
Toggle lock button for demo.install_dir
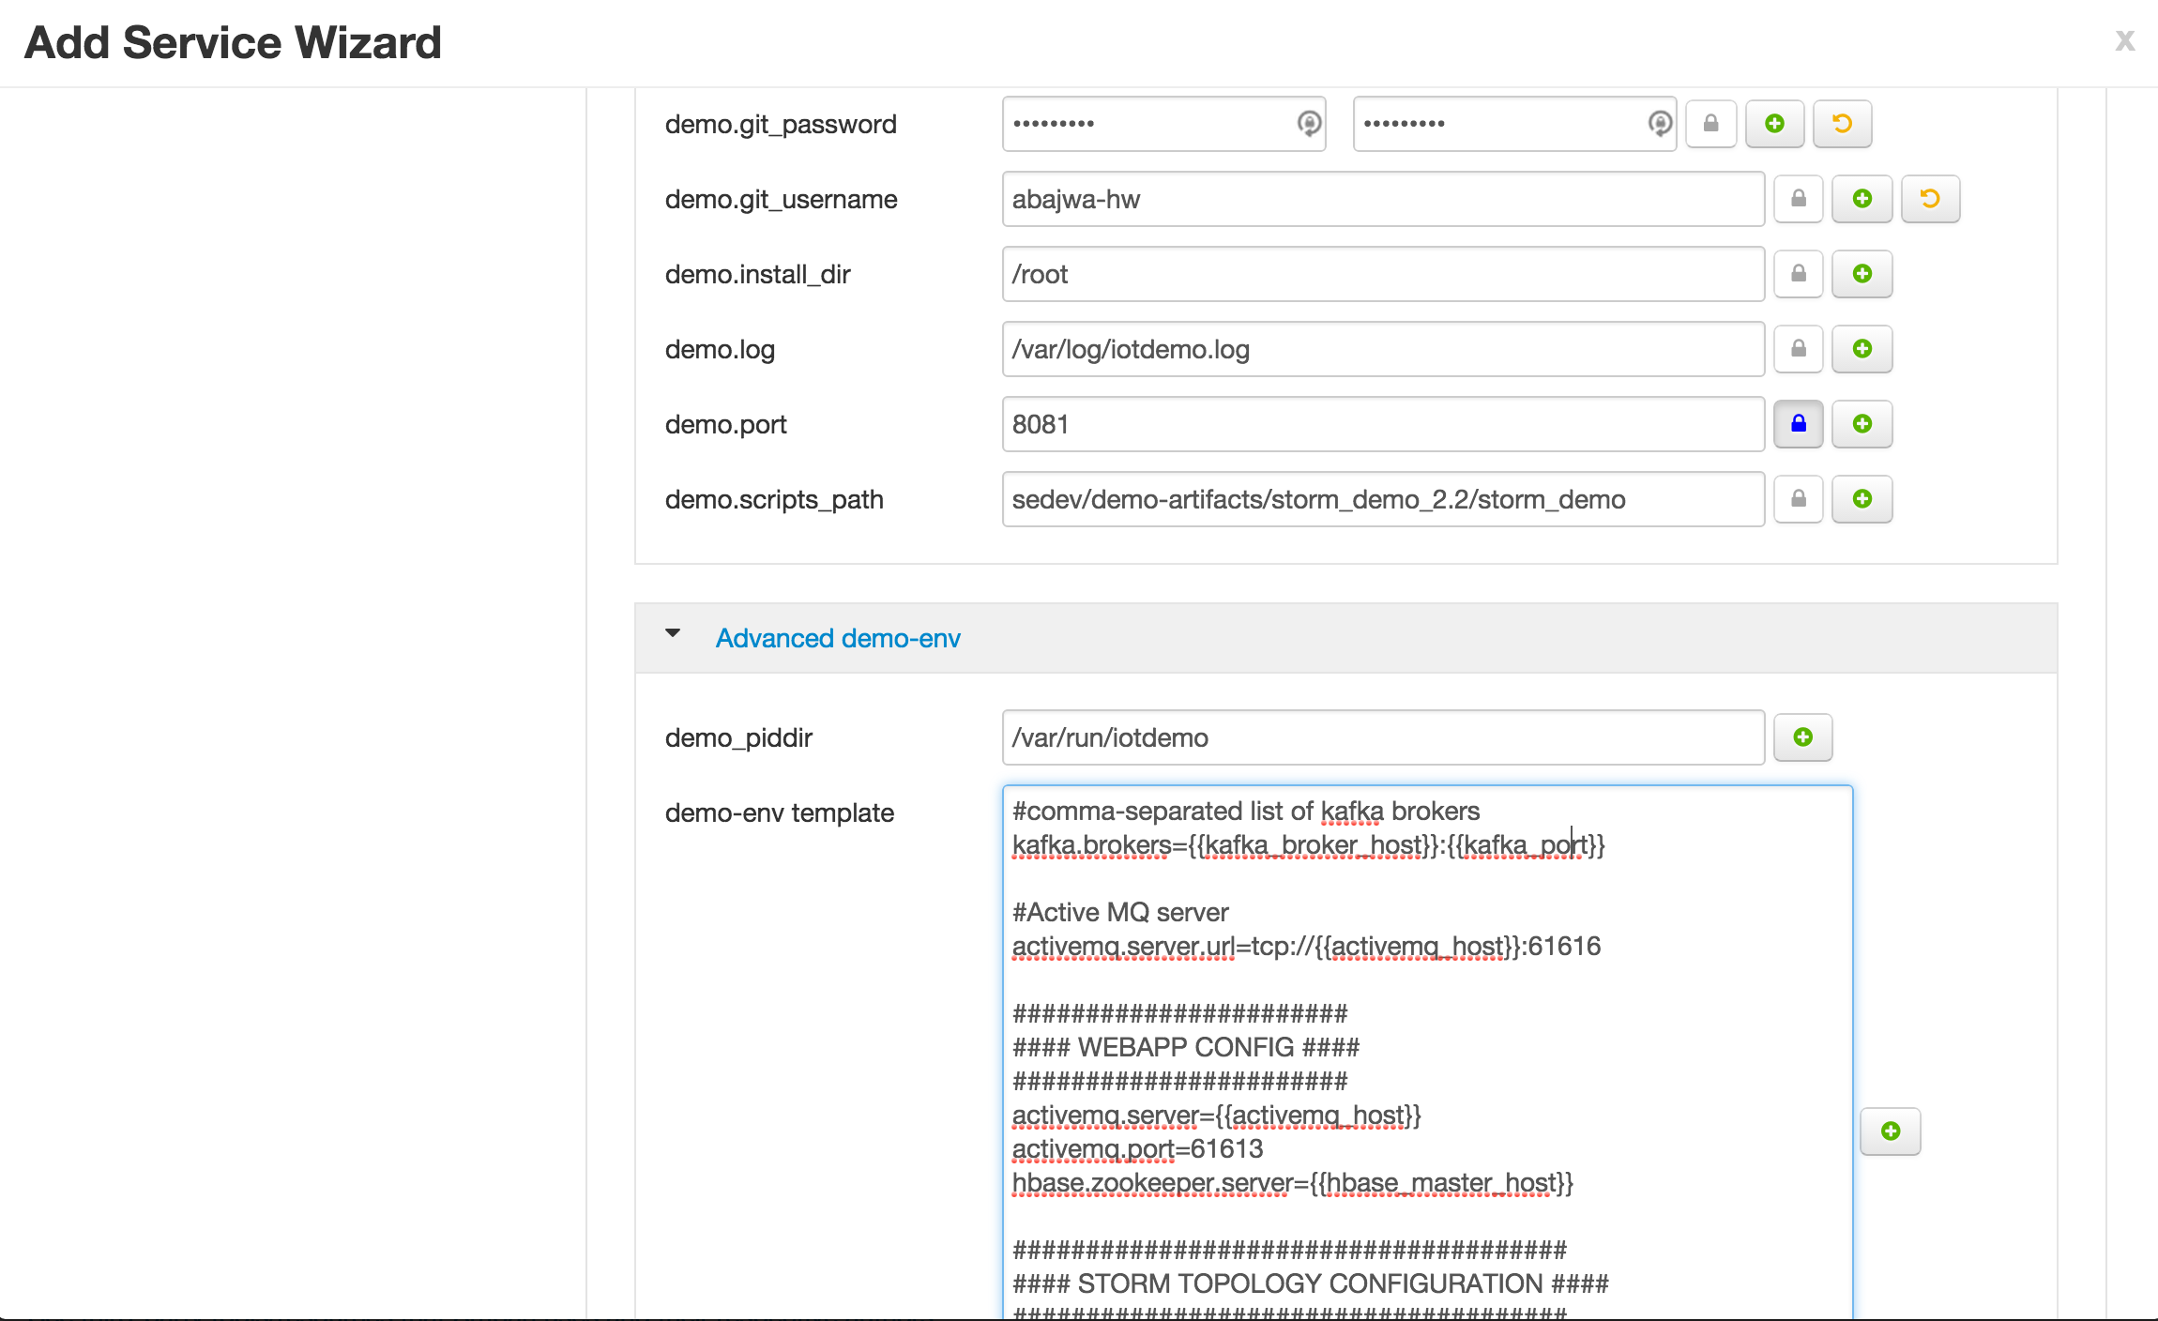click(x=1799, y=274)
